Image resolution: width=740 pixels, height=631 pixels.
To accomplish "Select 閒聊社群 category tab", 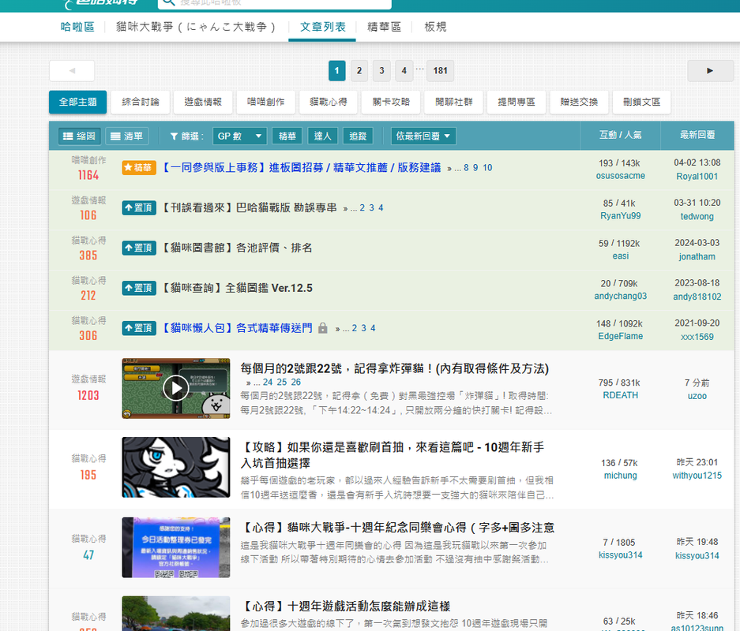I will tap(453, 103).
